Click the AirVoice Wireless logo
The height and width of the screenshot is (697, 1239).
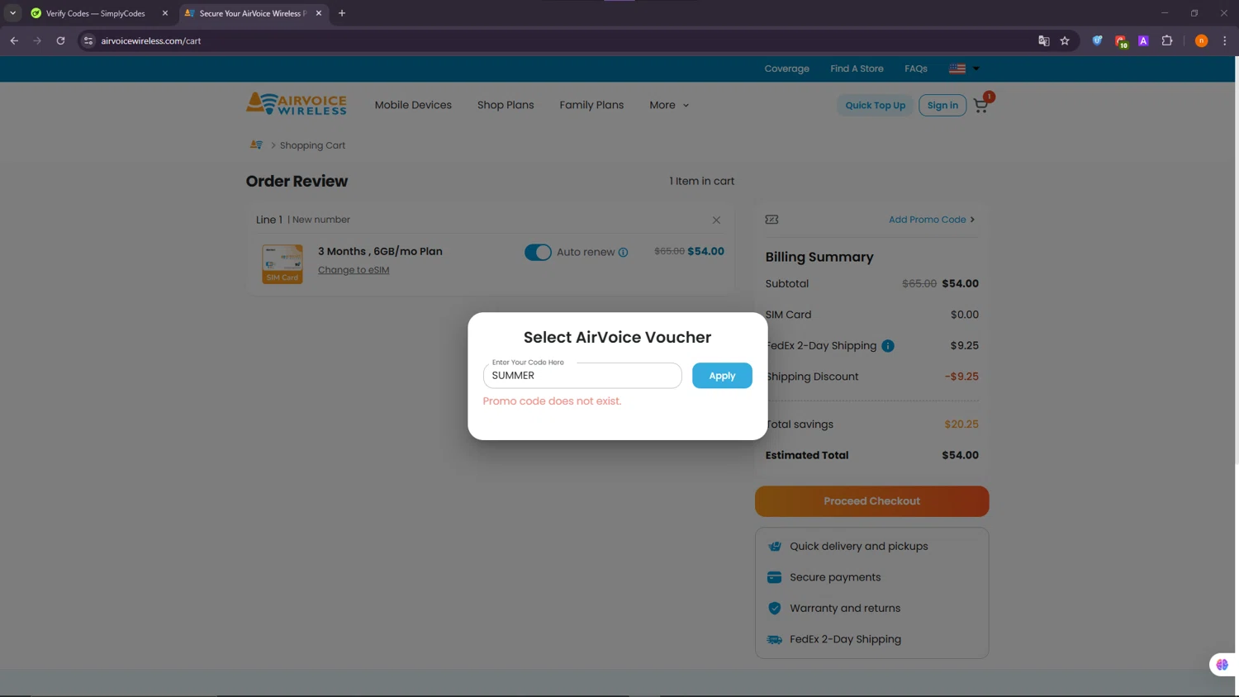coord(297,104)
